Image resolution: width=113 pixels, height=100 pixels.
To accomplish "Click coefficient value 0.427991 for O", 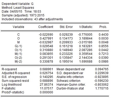I will pos(46,38).
